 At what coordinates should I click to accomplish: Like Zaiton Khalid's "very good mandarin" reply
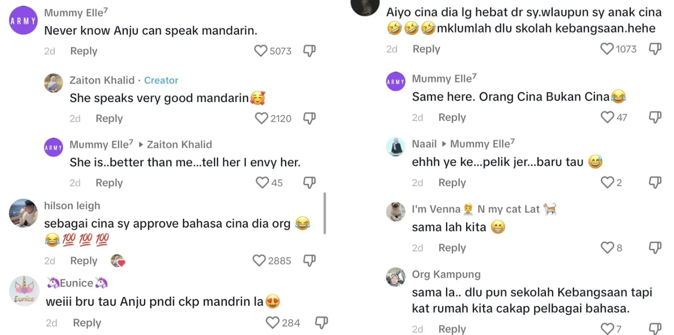pos(261,118)
